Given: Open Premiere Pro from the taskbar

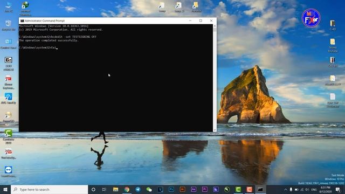Looking at the screenshot, I should (205, 189).
